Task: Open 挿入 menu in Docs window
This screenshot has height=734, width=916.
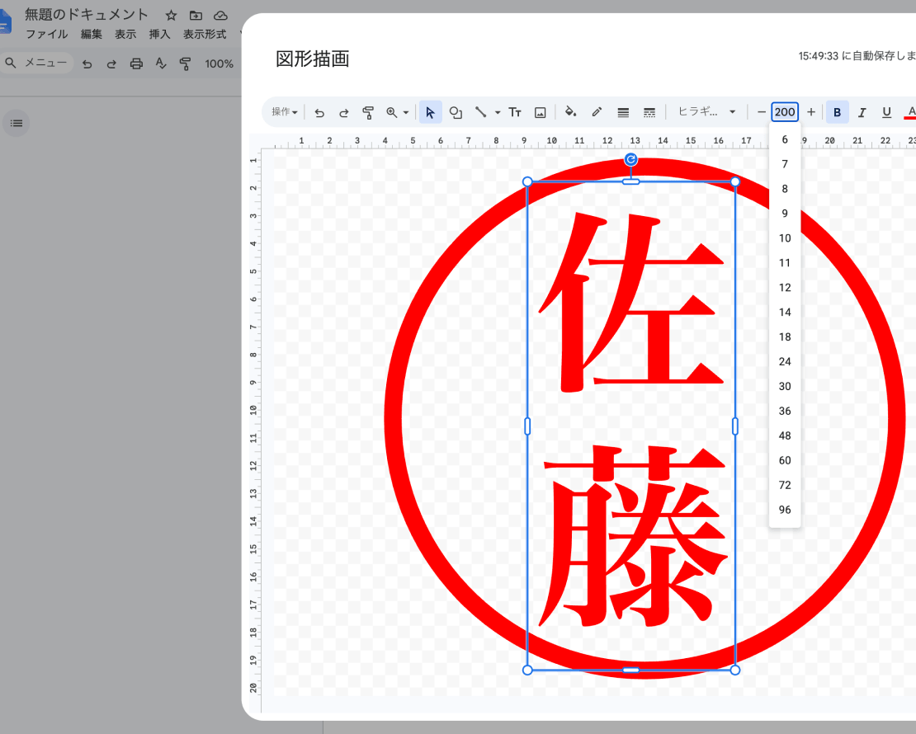Action: 159,34
